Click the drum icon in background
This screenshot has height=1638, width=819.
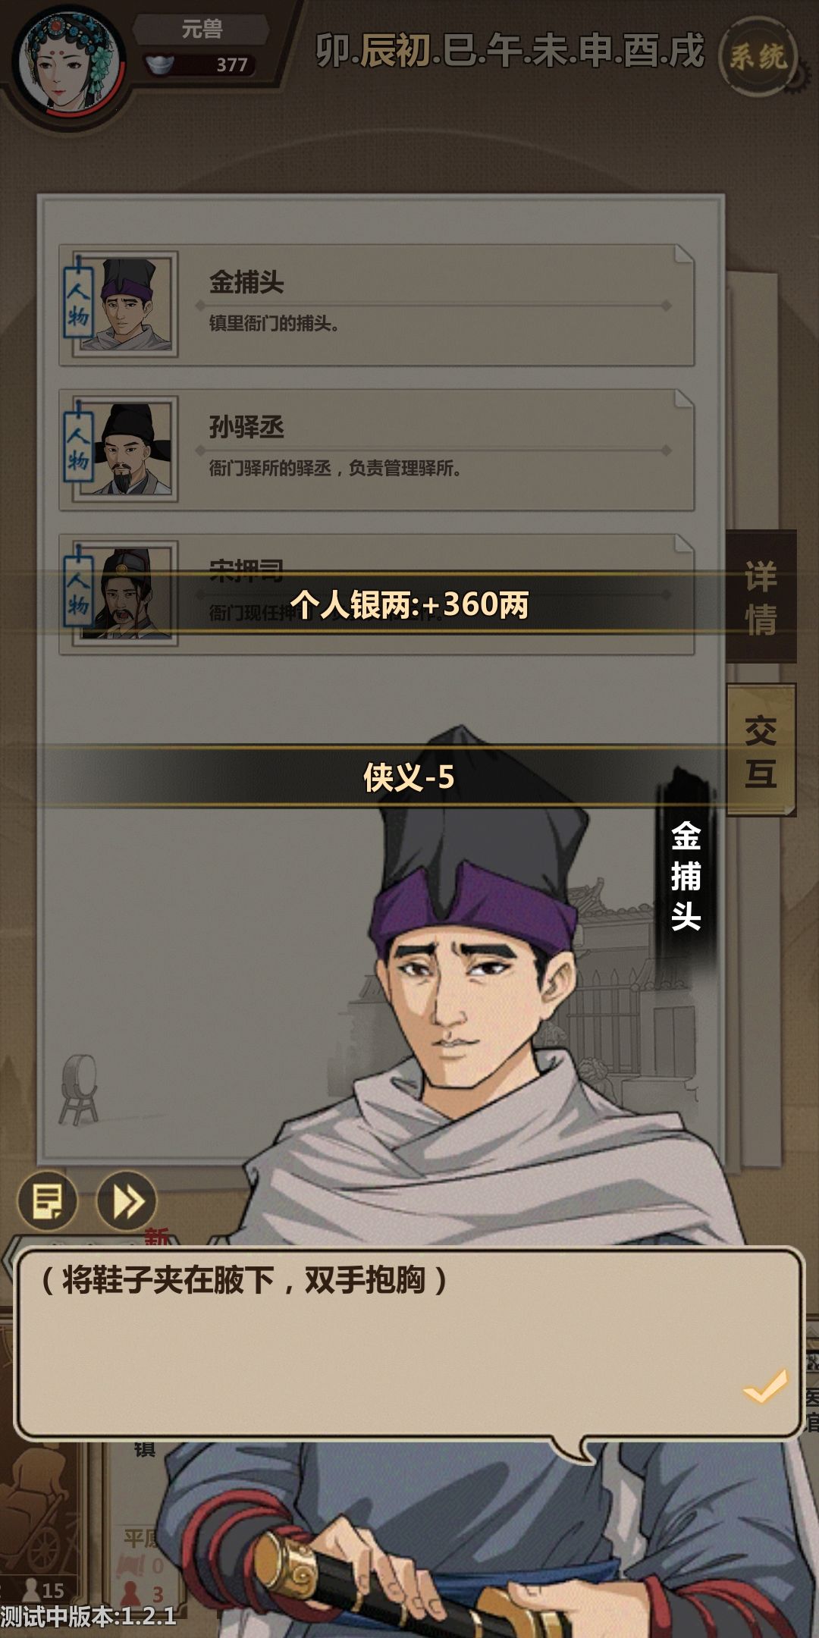coord(80,1088)
